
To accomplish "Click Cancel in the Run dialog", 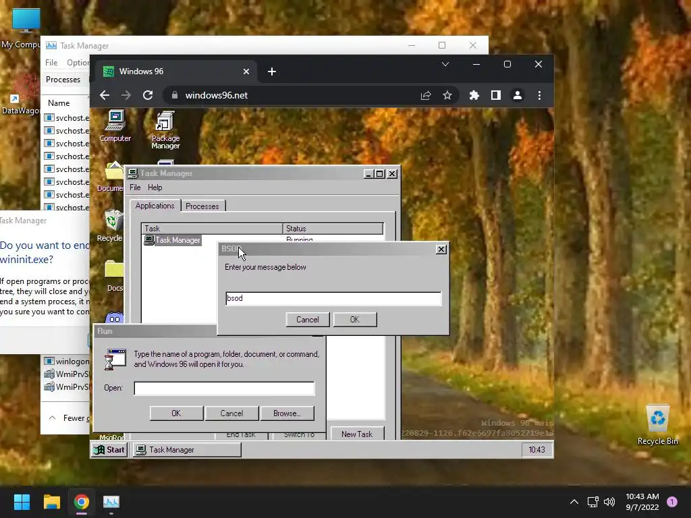I will pyautogui.click(x=232, y=413).
